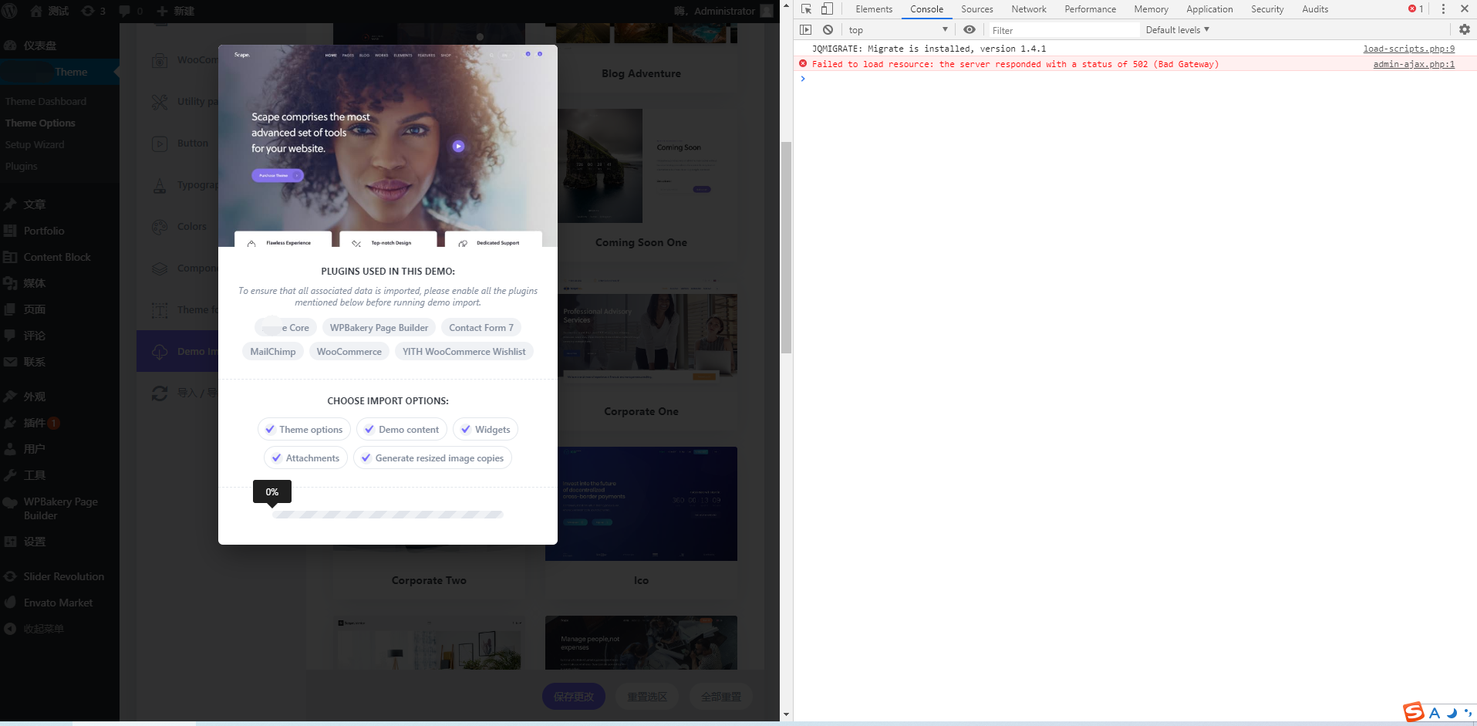1477x726 pixels.
Task: Open the DevTools three-dot customize menu
Action: tap(1443, 9)
